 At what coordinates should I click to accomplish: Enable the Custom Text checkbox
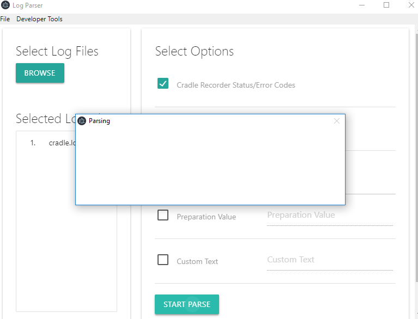163,260
